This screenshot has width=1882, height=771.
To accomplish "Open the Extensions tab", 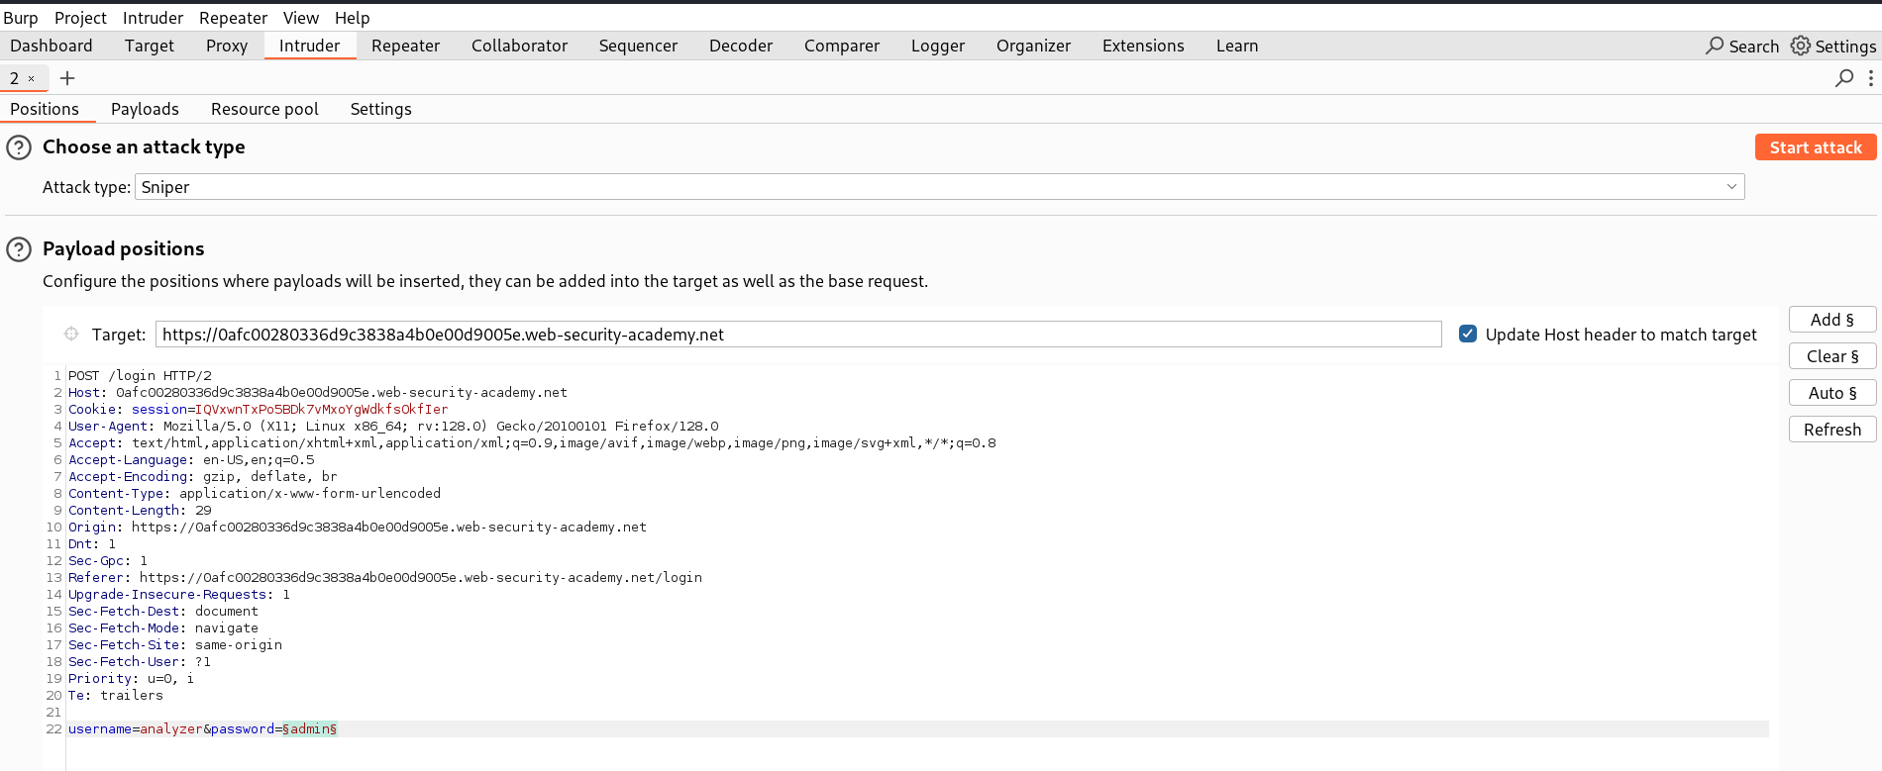I will [1143, 46].
